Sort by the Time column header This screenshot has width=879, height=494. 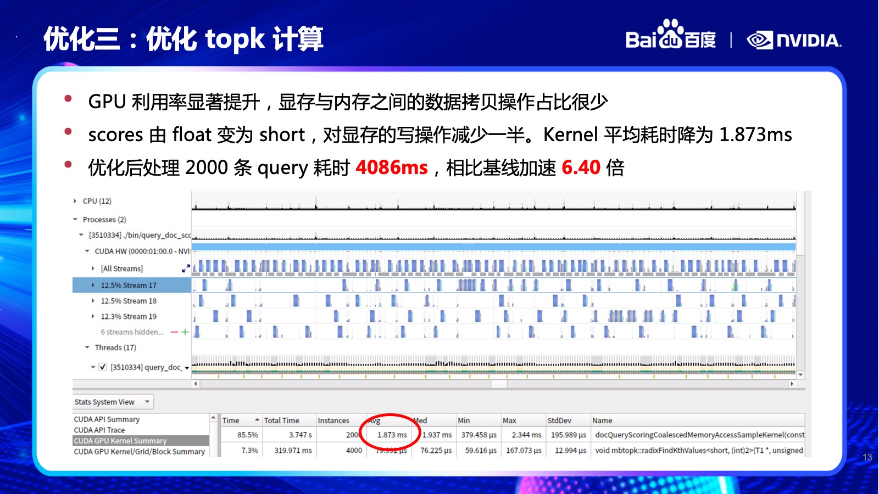click(x=241, y=420)
